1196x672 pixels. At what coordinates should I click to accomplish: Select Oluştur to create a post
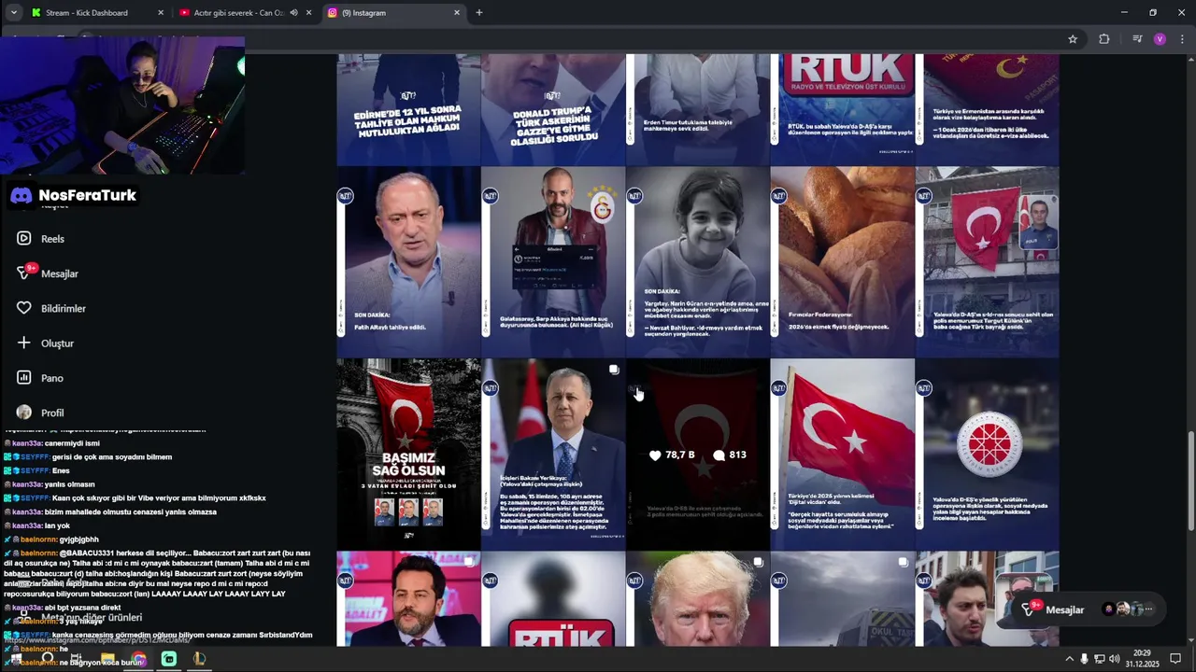(45, 343)
